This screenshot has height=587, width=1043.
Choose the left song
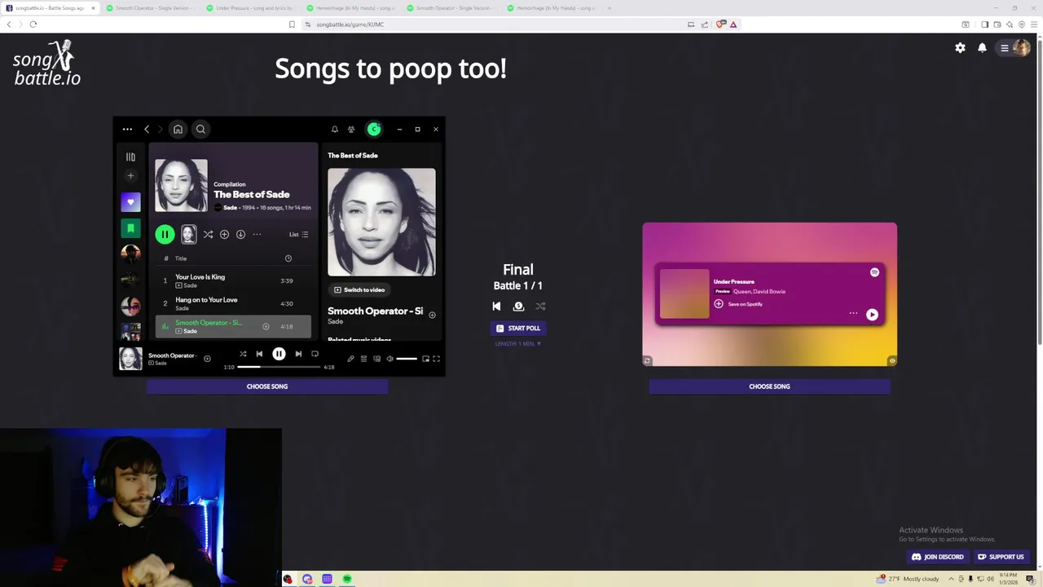point(267,386)
